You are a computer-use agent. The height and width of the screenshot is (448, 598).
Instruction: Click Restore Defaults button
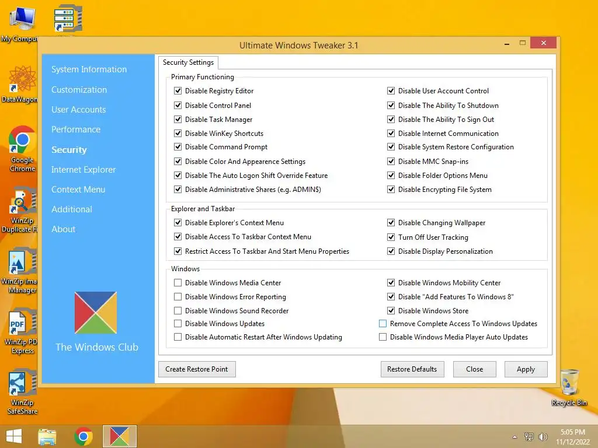412,369
